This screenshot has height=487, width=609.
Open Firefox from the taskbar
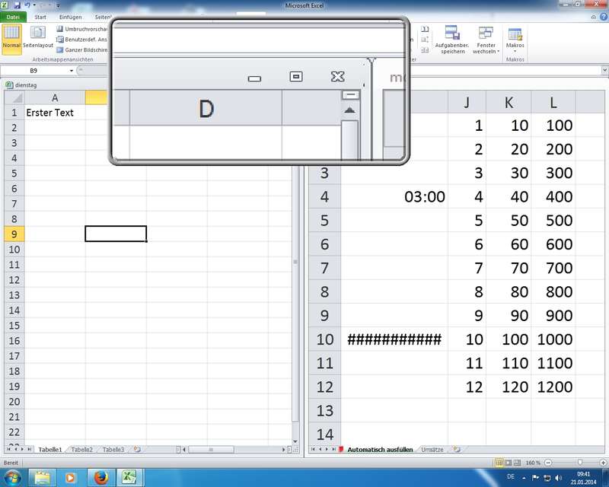pyautogui.click(x=101, y=477)
